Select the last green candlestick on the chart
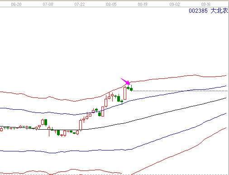229x175 pixels. tap(131, 88)
